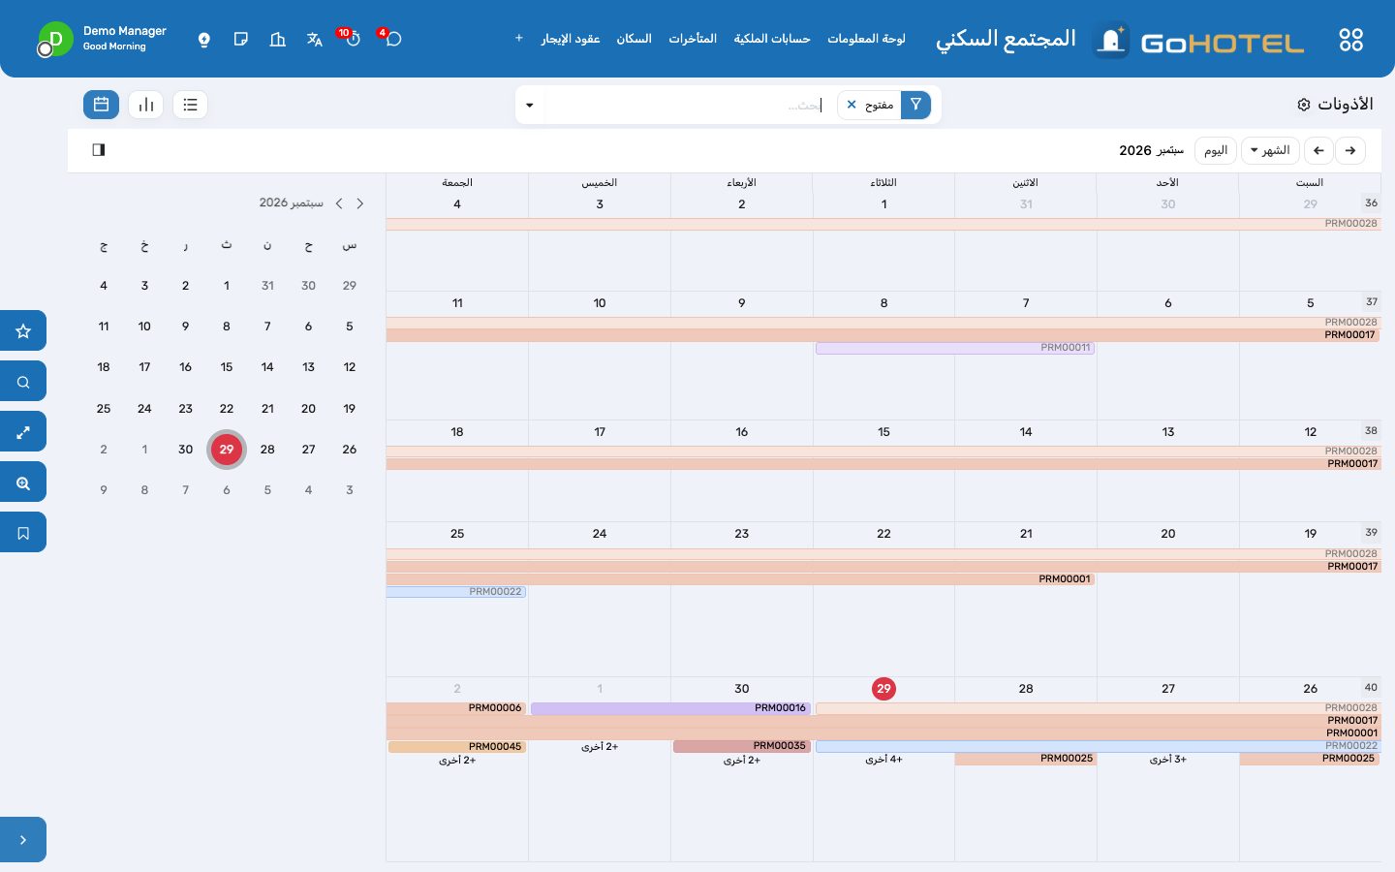This screenshot has height=872, width=1395.
Task: Click the zoom-in magnifier button on left edge
Action: 23,483
